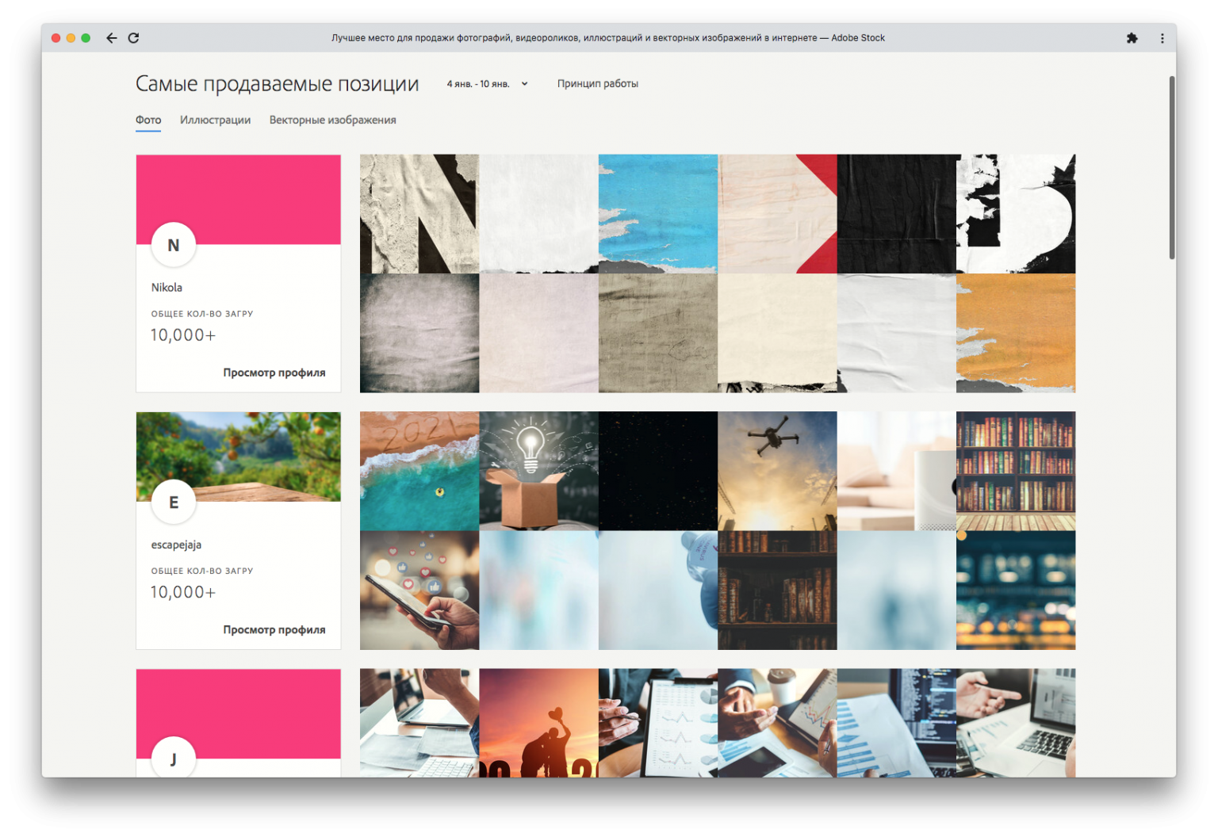Click Просмотр профиля for escapejaja

tap(274, 629)
